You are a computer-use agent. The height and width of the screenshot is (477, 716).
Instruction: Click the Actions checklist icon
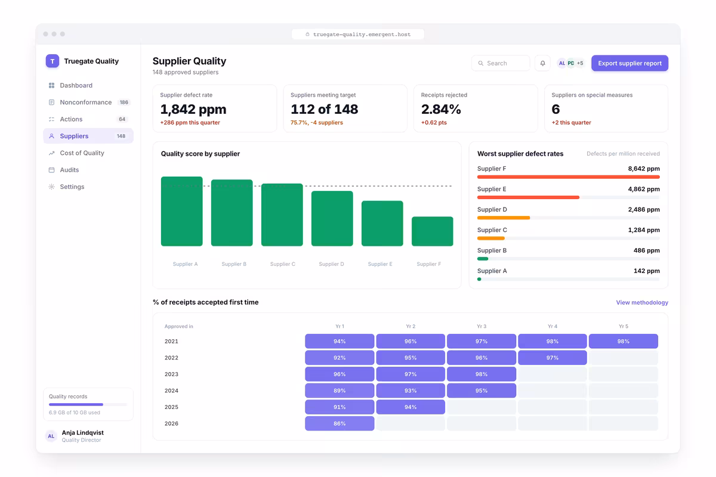(x=51, y=119)
